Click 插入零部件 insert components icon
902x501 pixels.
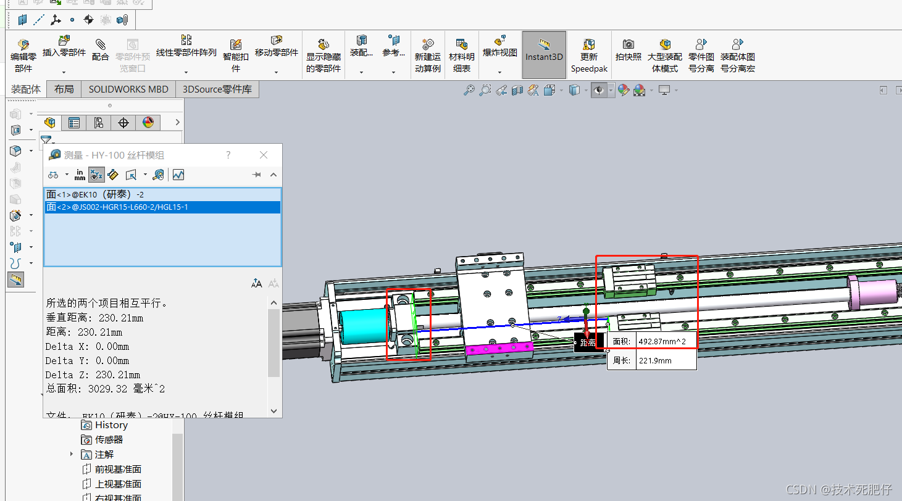pos(64,41)
